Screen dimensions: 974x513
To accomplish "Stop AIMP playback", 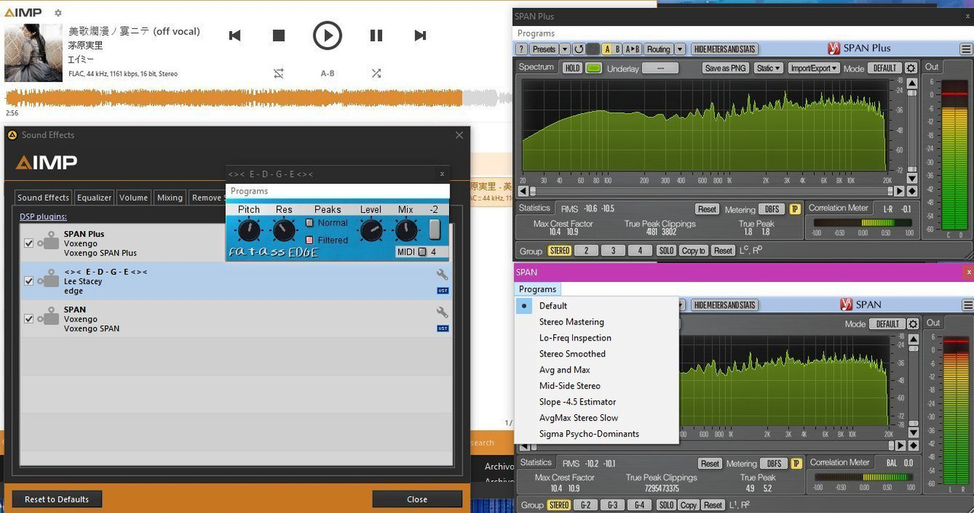I will 279,35.
